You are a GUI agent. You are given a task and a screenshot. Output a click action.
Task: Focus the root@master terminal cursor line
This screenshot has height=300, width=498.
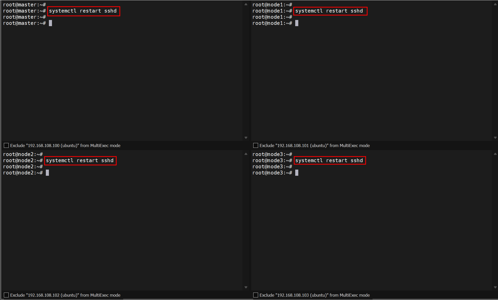[x=50, y=23]
